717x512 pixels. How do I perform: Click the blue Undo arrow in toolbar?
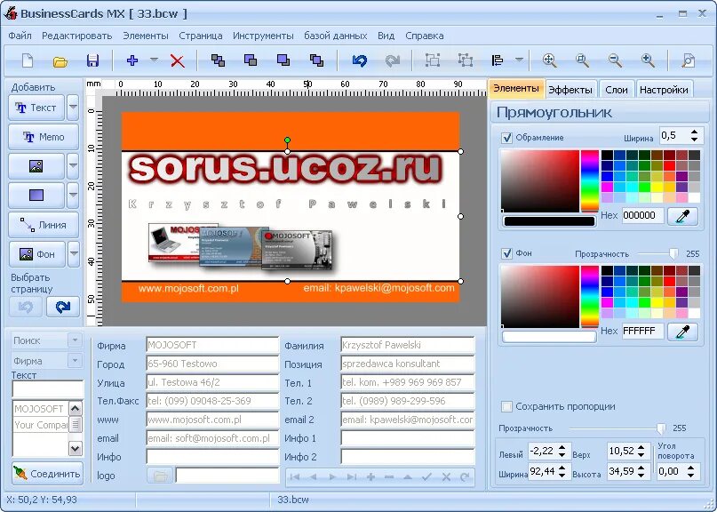360,60
